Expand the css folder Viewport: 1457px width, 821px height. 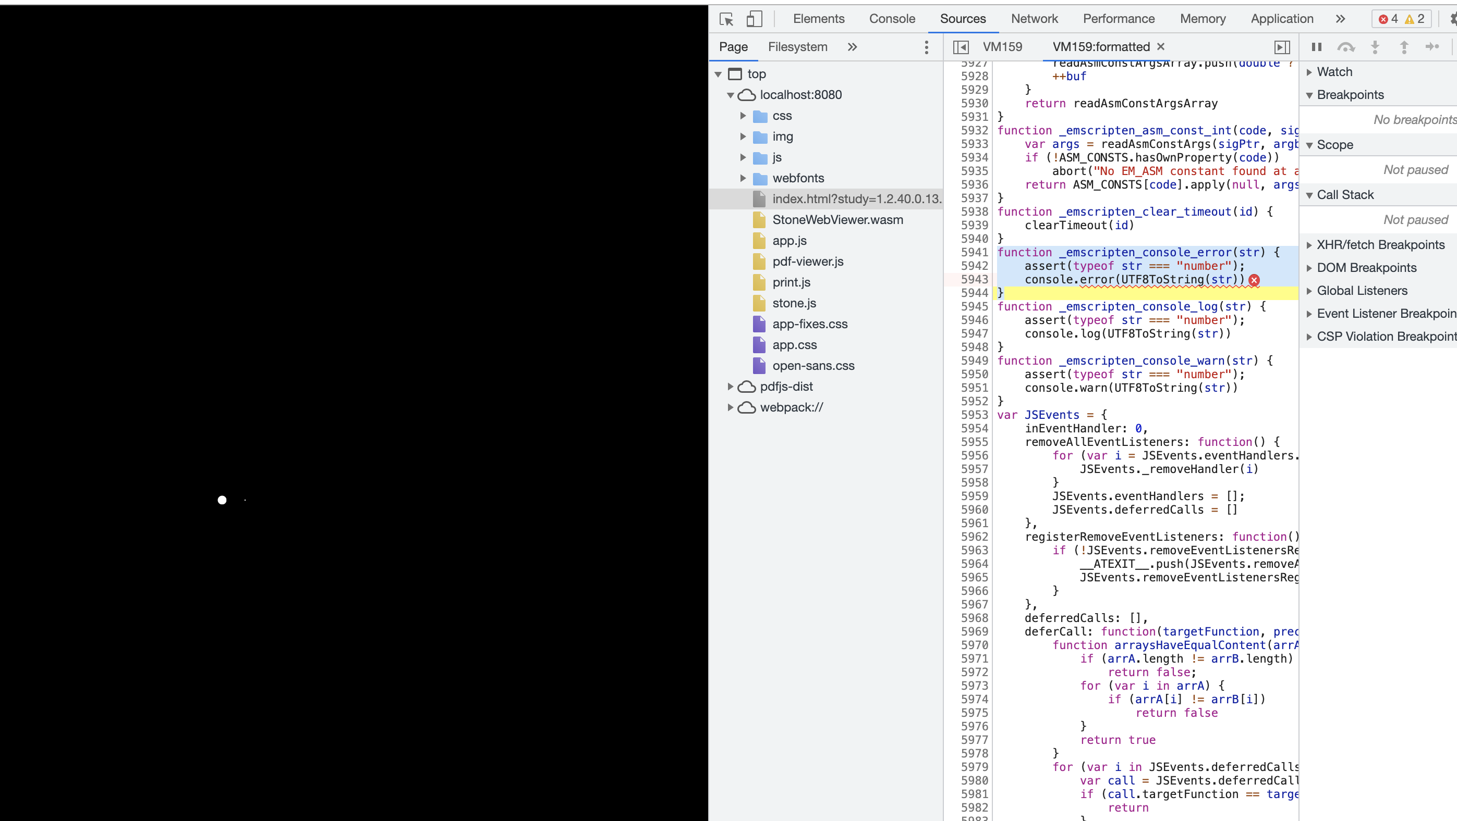pos(743,116)
